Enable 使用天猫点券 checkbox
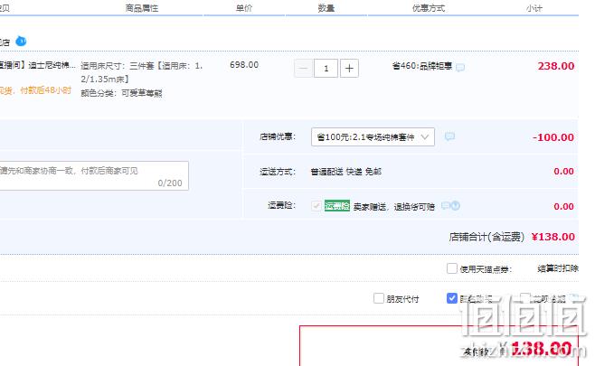The height and width of the screenshot is (366, 595). point(452,268)
